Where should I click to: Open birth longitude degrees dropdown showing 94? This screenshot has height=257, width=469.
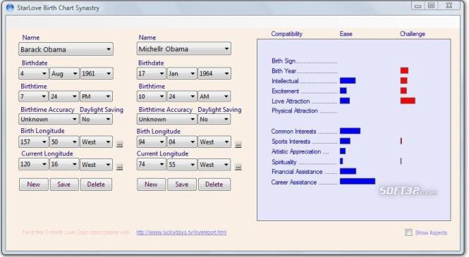pyautogui.click(x=151, y=142)
